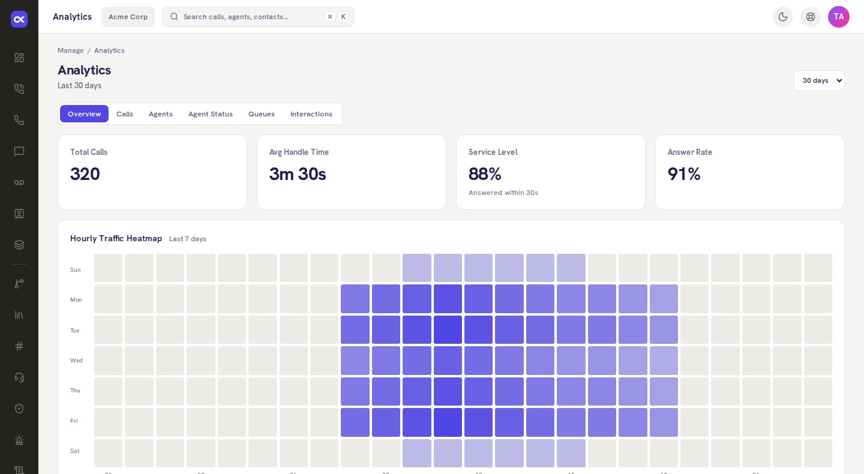Toggle dark mode with the moon button
Viewport: 864px width, 474px height.
(783, 17)
